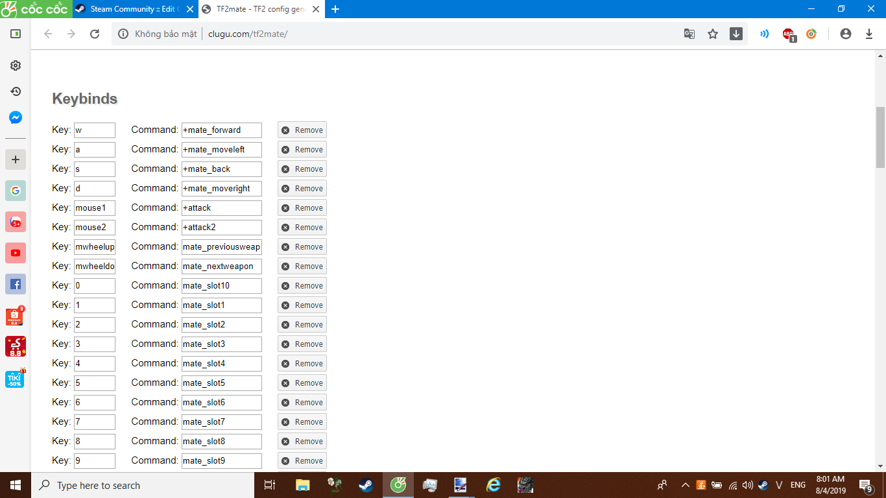Open a new browser tab

(x=335, y=9)
